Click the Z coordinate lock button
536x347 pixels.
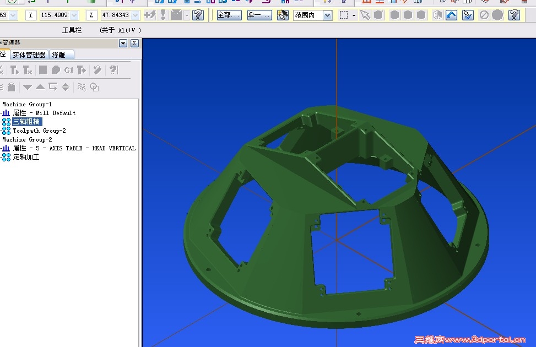tap(91, 15)
